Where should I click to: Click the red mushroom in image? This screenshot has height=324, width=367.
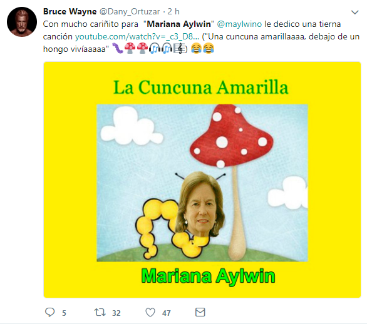tap(232, 138)
